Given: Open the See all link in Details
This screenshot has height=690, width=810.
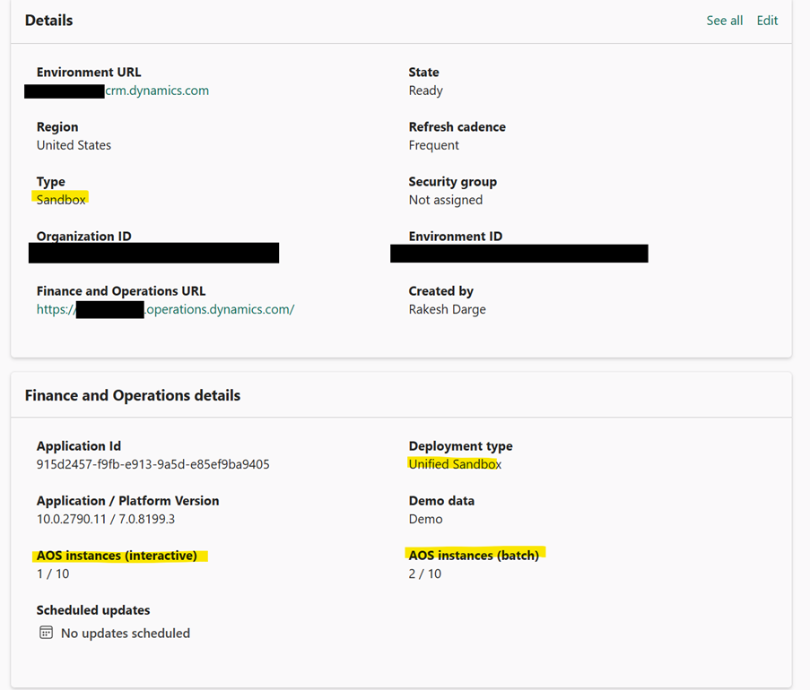Looking at the screenshot, I should click(724, 21).
